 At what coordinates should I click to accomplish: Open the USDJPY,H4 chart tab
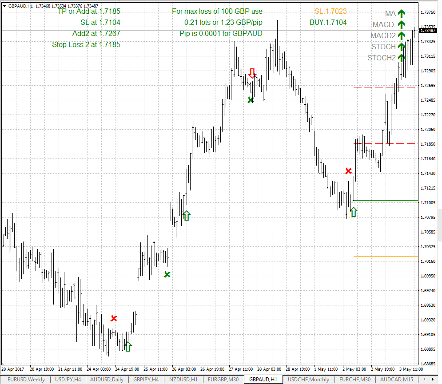tap(68, 380)
